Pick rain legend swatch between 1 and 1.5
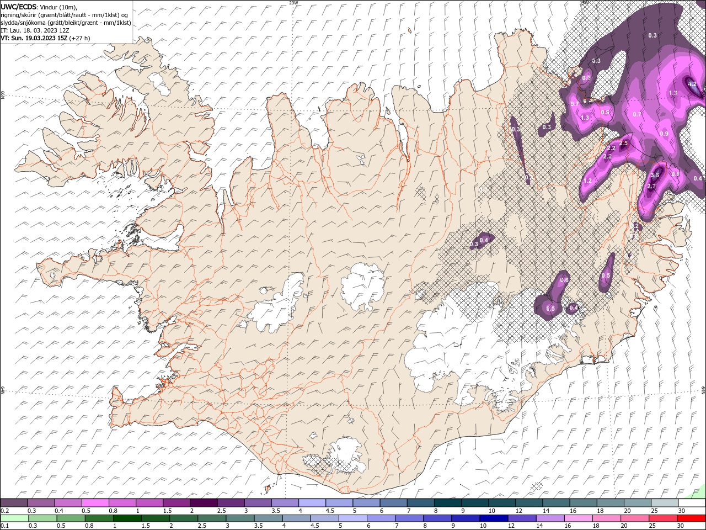The width and height of the screenshot is (706, 530). tap(127, 518)
